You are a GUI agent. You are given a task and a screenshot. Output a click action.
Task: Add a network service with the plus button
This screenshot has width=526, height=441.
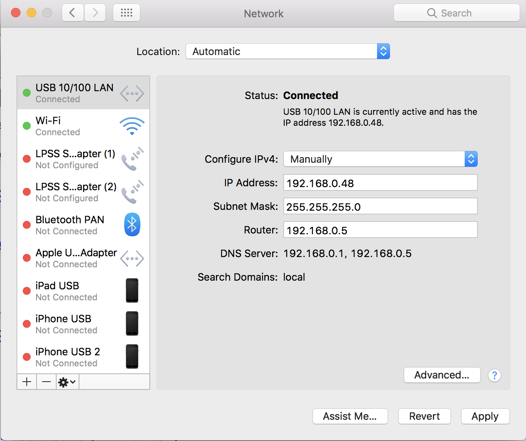pyautogui.click(x=27, y=382)
